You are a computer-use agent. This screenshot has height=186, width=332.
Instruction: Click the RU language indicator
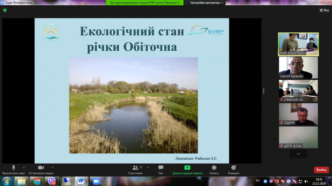258,181
